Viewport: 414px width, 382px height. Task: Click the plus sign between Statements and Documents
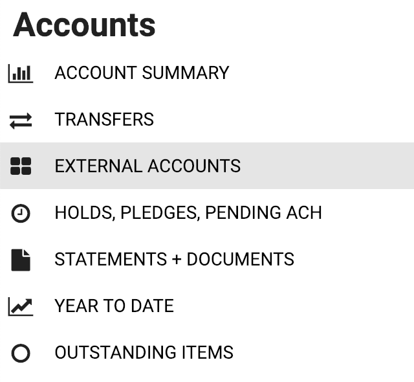click(177, 260)
